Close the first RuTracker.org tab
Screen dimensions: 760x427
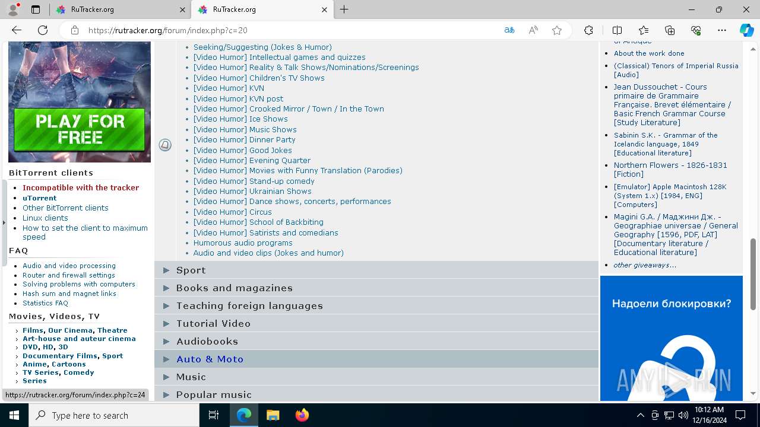click(x=182, y=9)
